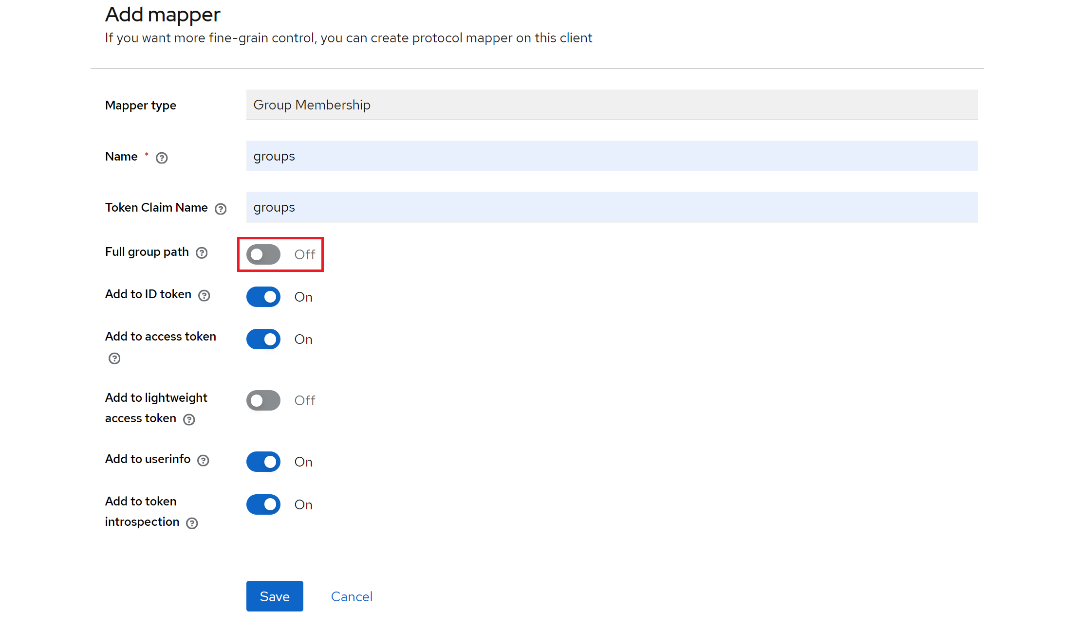Disable the Add to ID token switch

coord(263,297)
